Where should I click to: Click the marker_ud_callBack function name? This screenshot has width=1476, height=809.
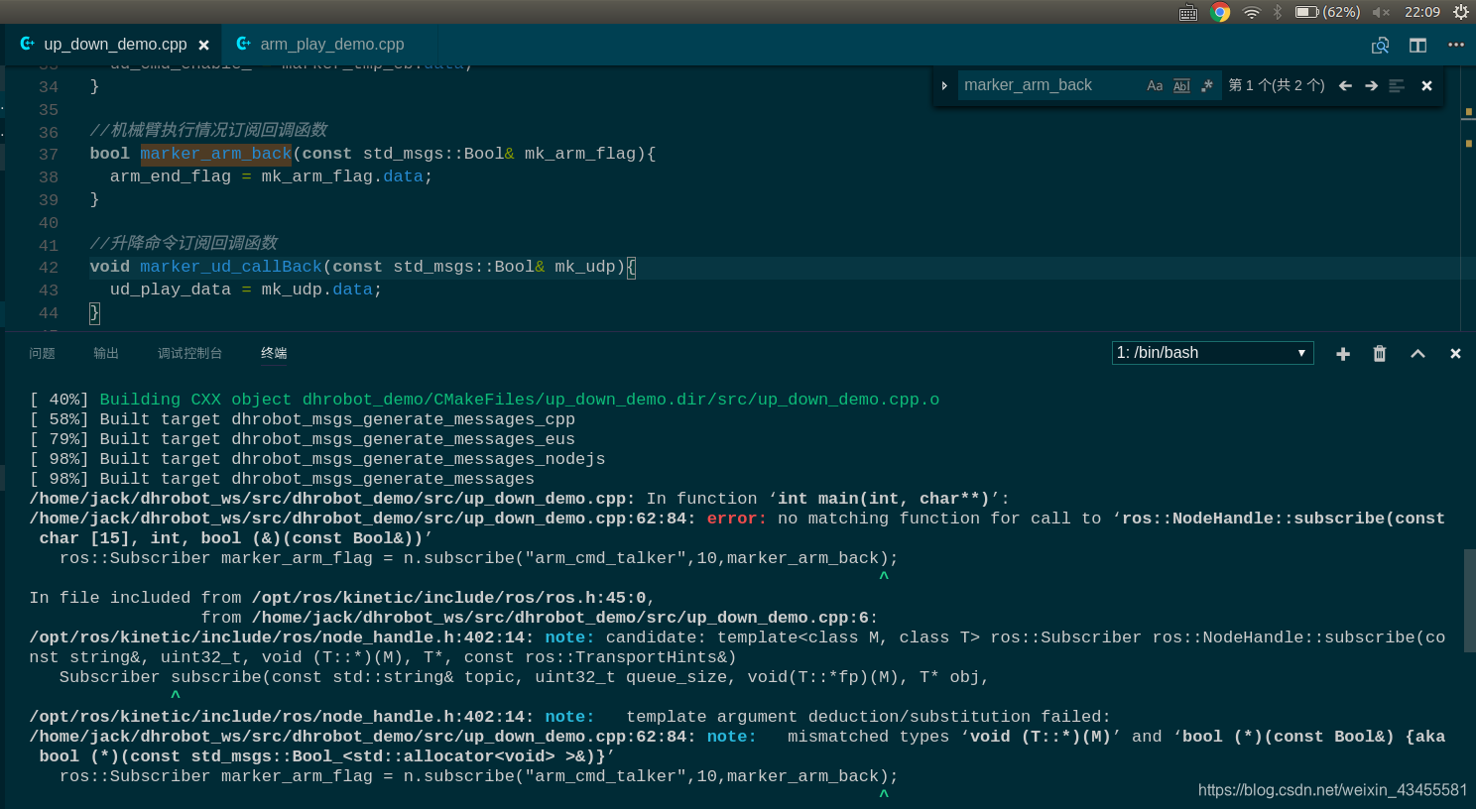click(231, 267)
